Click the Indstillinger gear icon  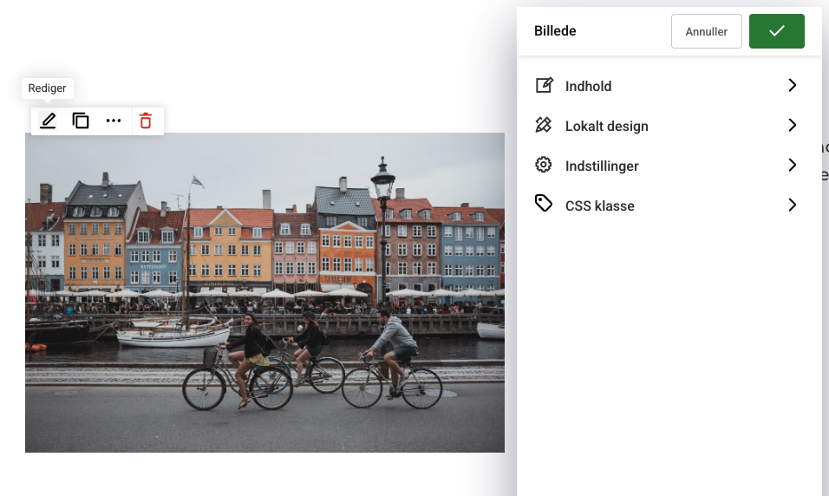point(544,165)
